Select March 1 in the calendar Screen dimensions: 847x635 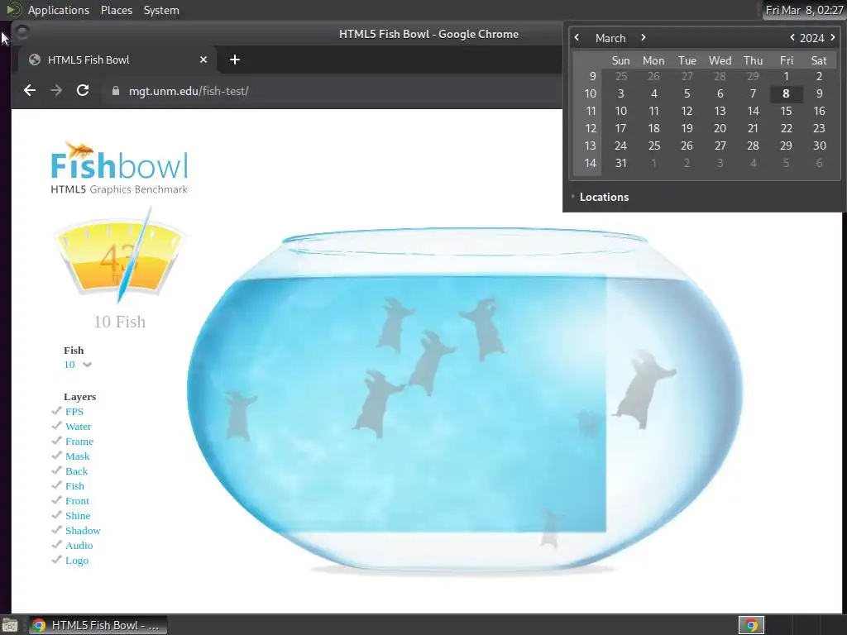[786, 76]
